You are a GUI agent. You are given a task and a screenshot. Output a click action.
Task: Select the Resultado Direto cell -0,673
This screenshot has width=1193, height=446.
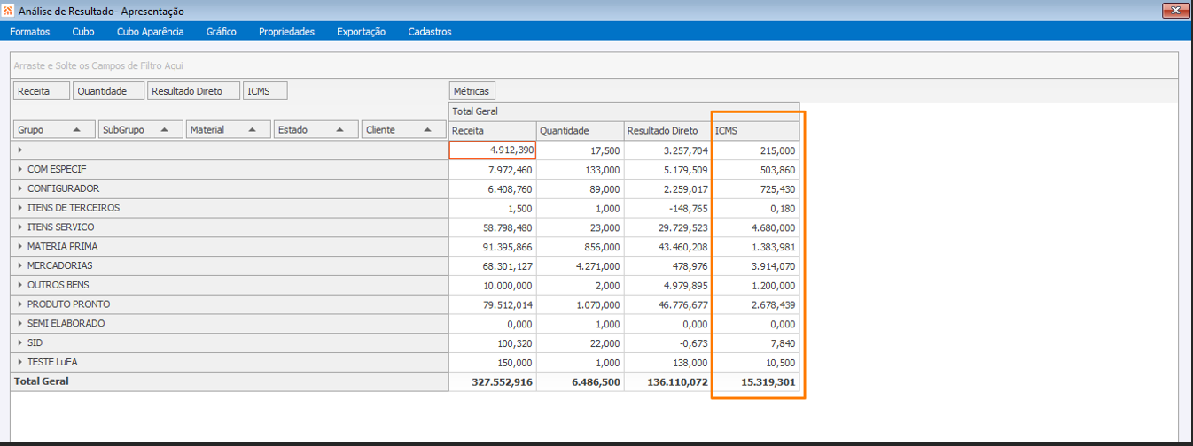667,343
